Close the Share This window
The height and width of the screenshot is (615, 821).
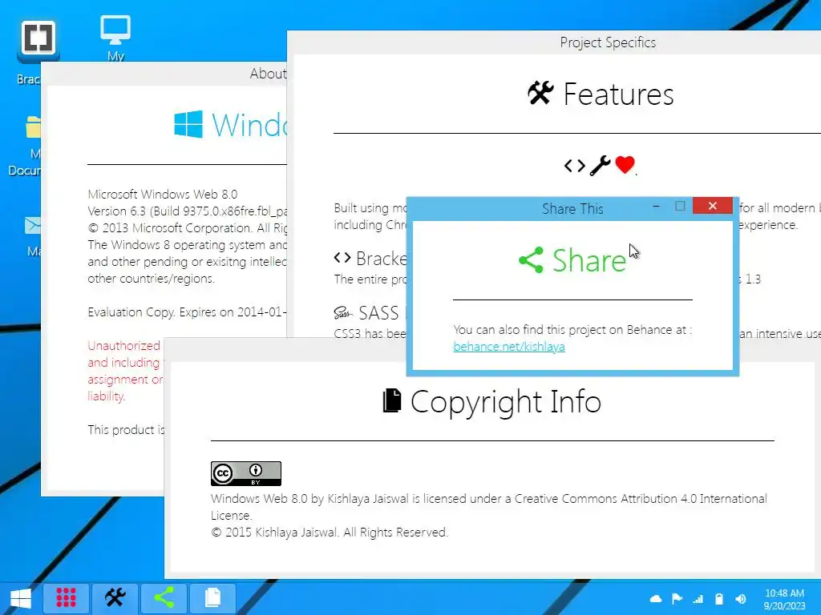[713, 206]
